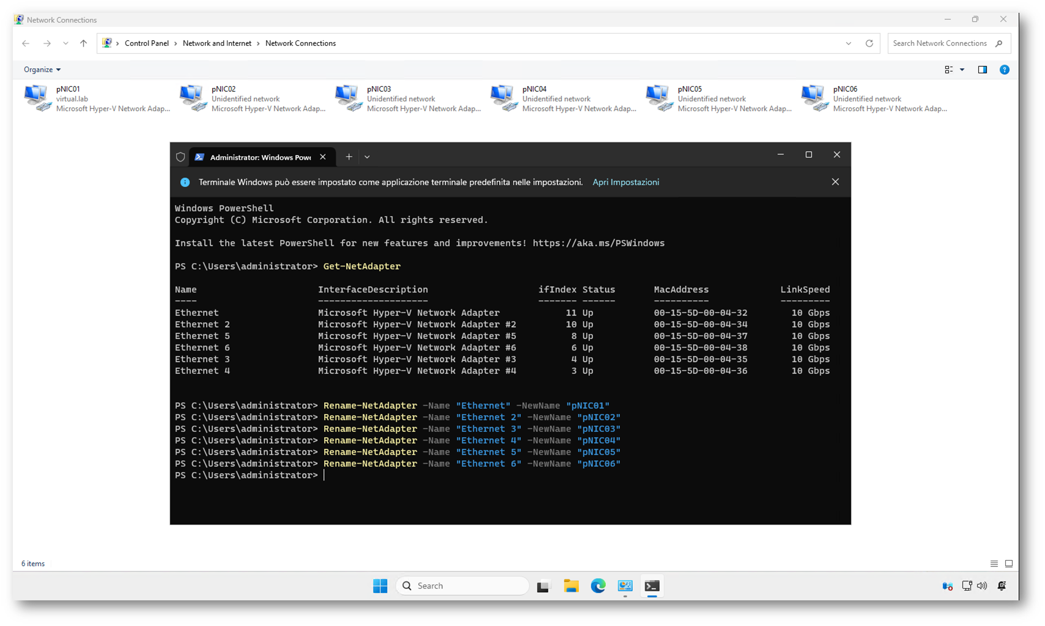This screenshot has width=1045, height=626.
Task: Go up one folder level
Action: click(84, 43)
